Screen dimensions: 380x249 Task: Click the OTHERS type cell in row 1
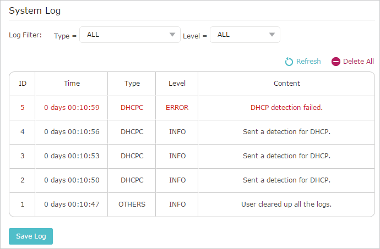[132, 204]
